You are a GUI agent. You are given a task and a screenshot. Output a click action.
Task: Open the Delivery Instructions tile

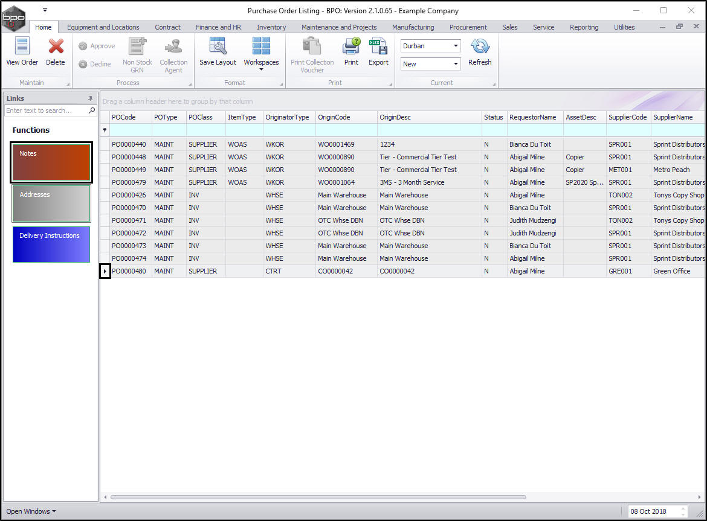tap(51, 245)
